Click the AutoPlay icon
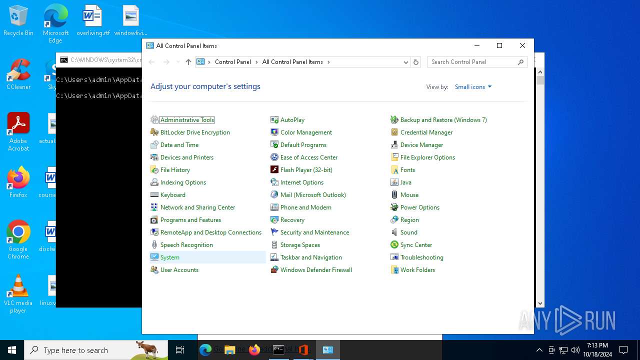The width and height of the screenshot is (640, 360). pos(274,120)
